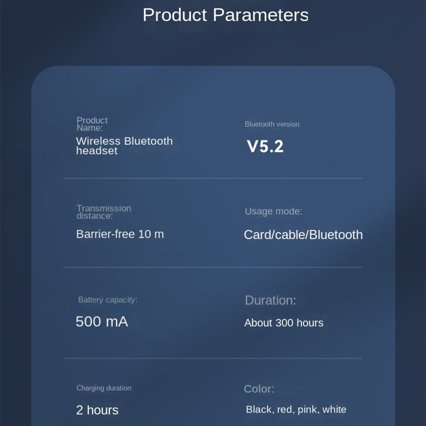This screenshot has height=426, width=426.
Task: Click the Black, red, pink, white text
Action: (x=296, y=410)
